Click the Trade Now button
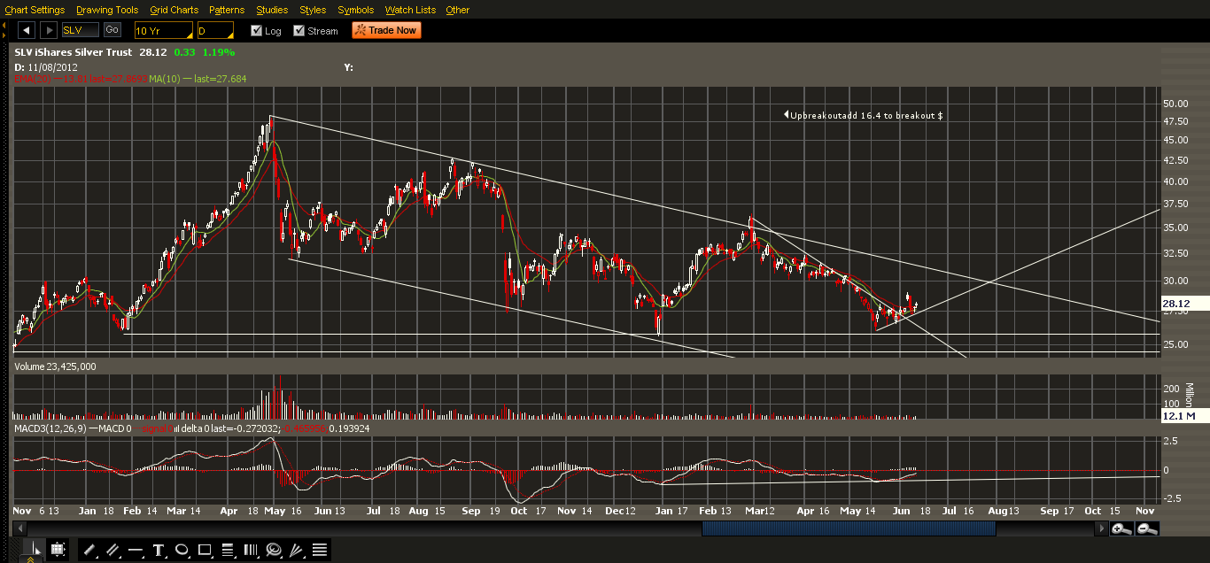The height and width of the screenshot is (563, 1210). [385, 30]
